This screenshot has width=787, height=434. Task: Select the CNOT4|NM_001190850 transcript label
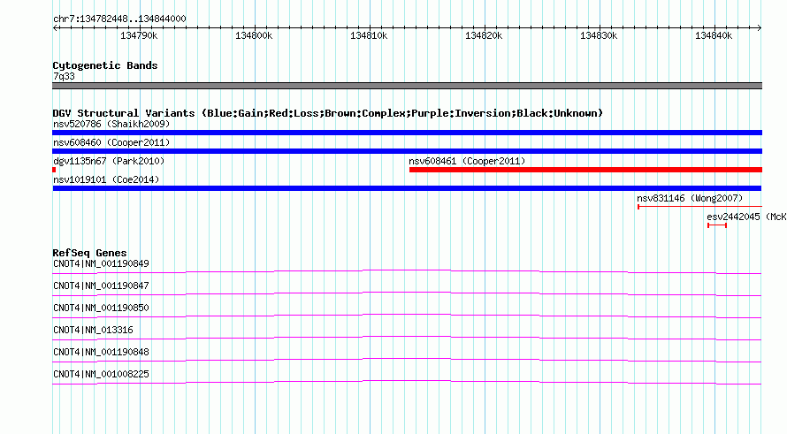click(x=101, y=308)
